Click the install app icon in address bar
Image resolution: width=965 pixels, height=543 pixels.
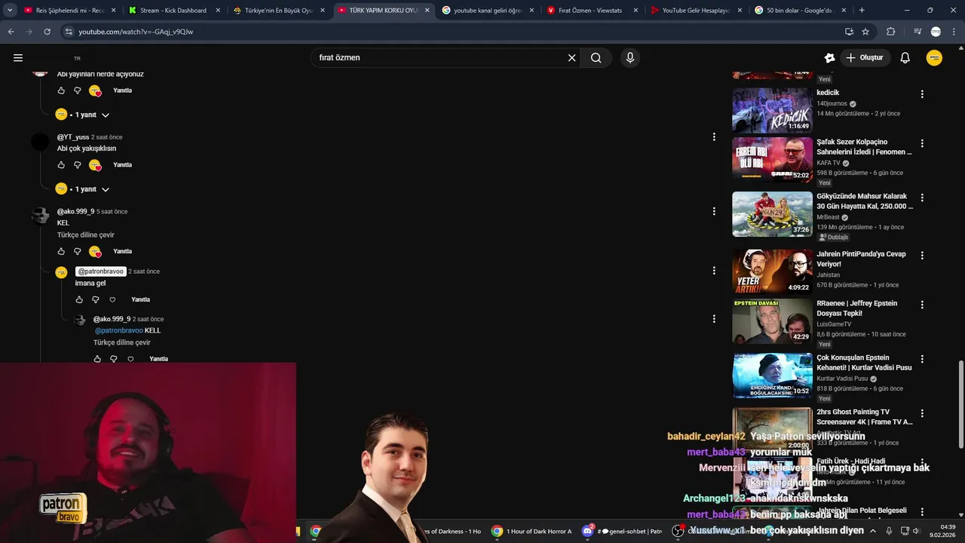tap(849, 32)
